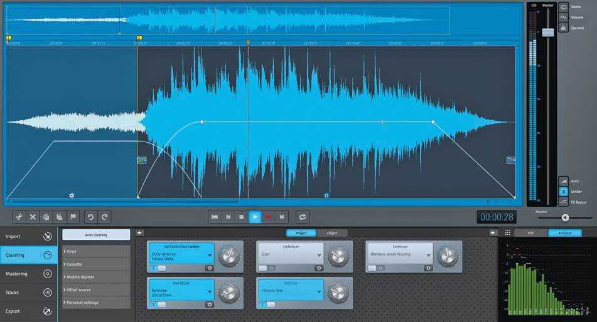Collapse panel with left arrow button

click(x=140, y=232)
